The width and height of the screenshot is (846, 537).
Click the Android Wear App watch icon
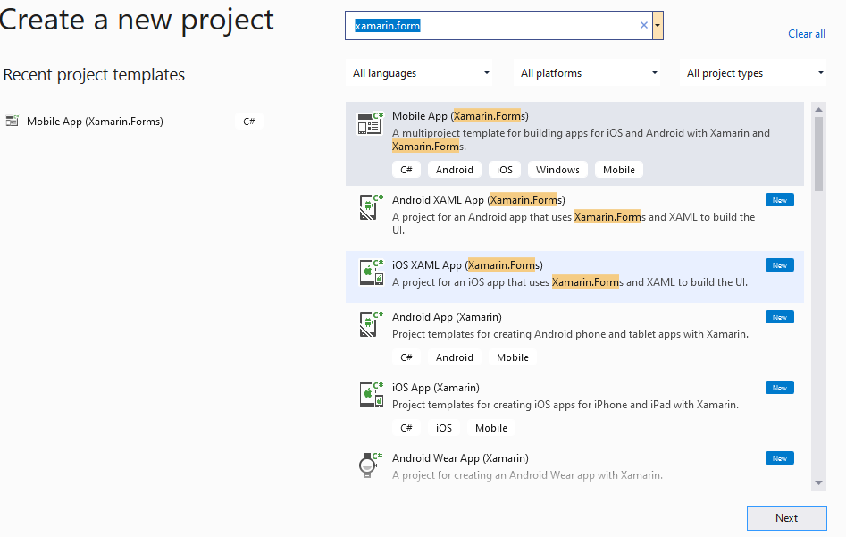pyautogui.click(x=368, y=466)
